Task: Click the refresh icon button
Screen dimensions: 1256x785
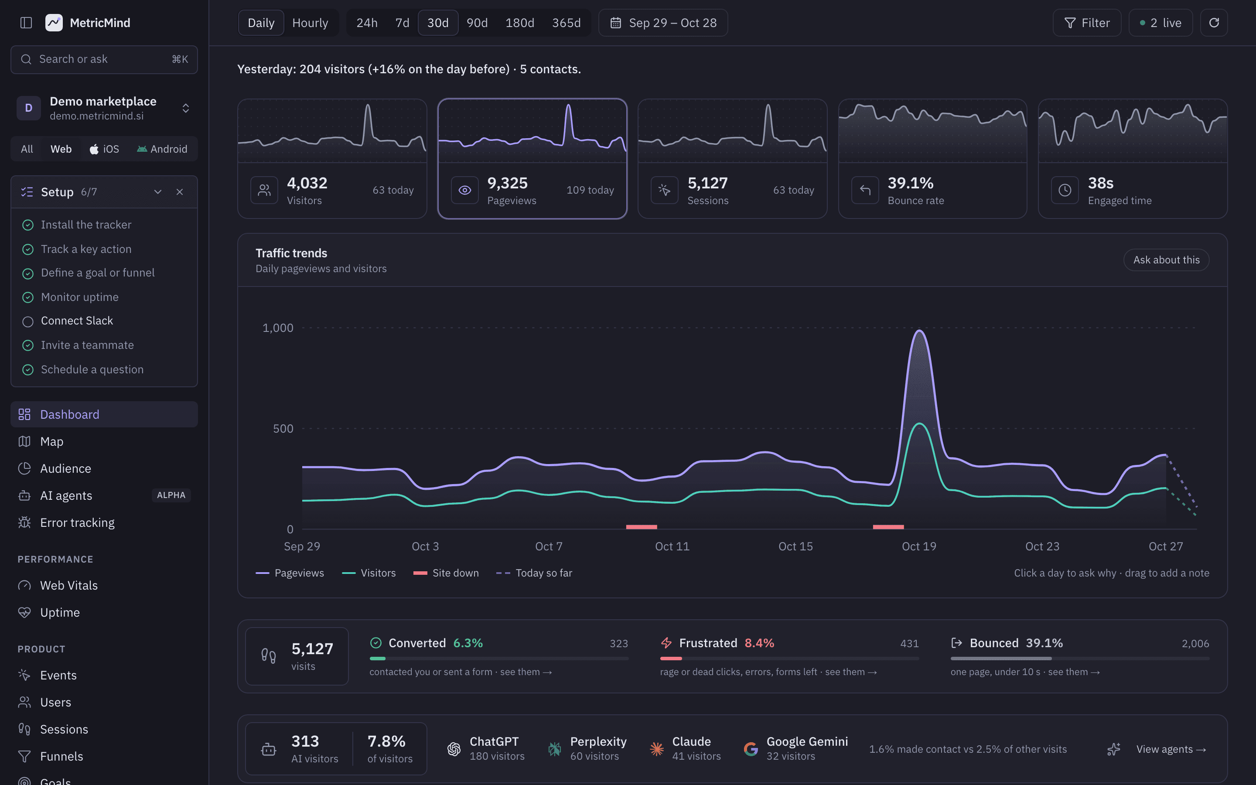Action: (x=1213, y=23)
